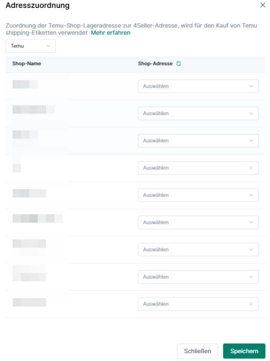Select the blurred shop name in first row
The height and width of the screenshot is (361, 270).
click(x=25, y=84)
